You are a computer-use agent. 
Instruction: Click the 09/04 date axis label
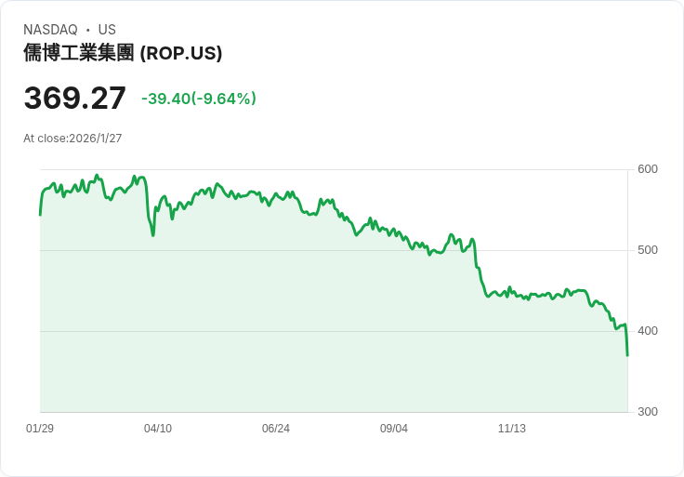(x=394, y=429)
